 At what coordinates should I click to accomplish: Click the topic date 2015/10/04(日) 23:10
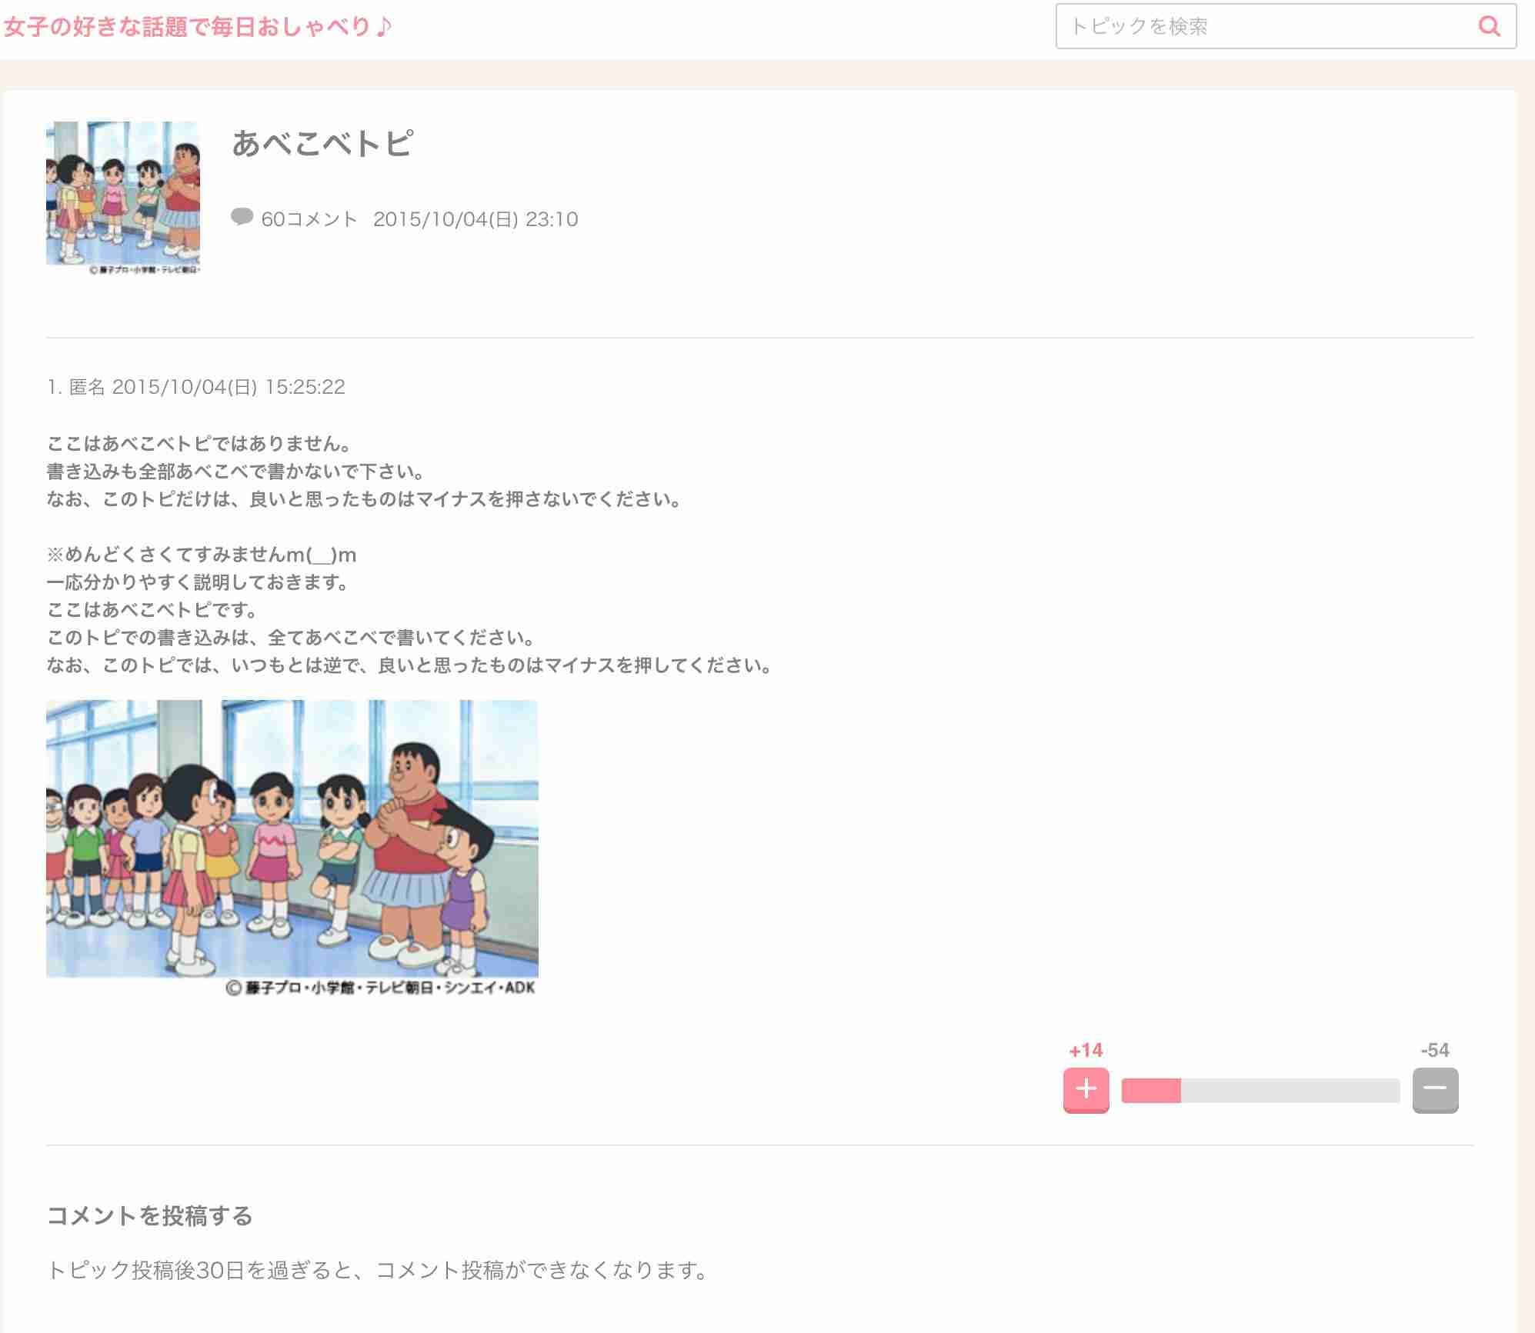pos(476,219)
